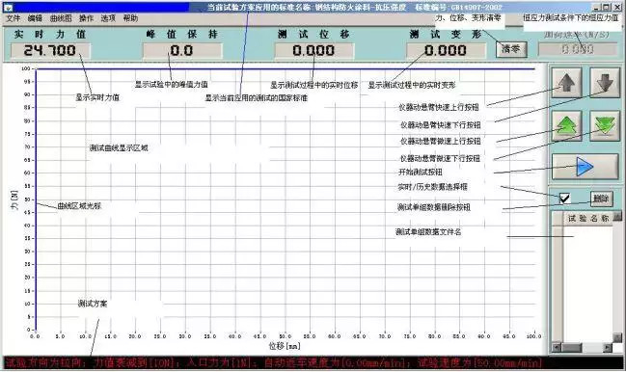Screen dimensions: 626x372
Task: Click the application icon in the title bar
Action: point(8,7)
